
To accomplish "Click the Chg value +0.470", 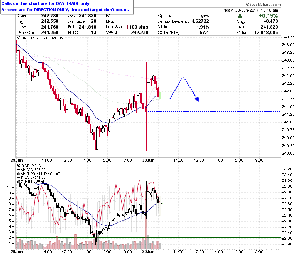I will tap(271, 21).
